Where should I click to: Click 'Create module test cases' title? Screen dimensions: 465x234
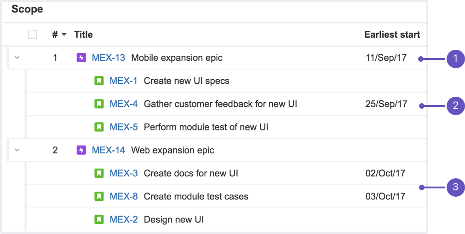[196, 196]
